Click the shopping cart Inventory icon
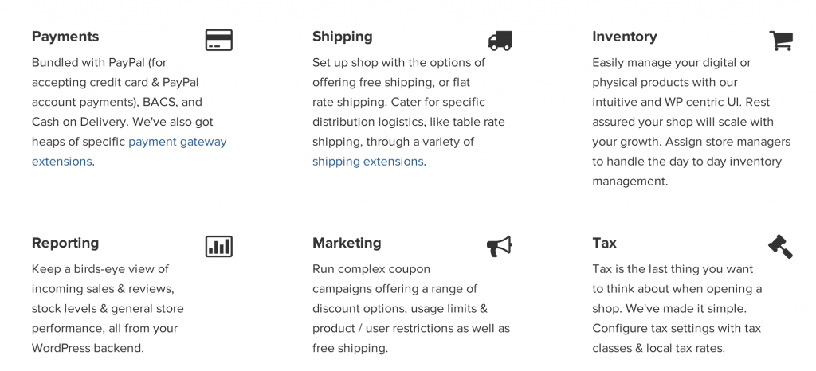 (x=781, y=41)
